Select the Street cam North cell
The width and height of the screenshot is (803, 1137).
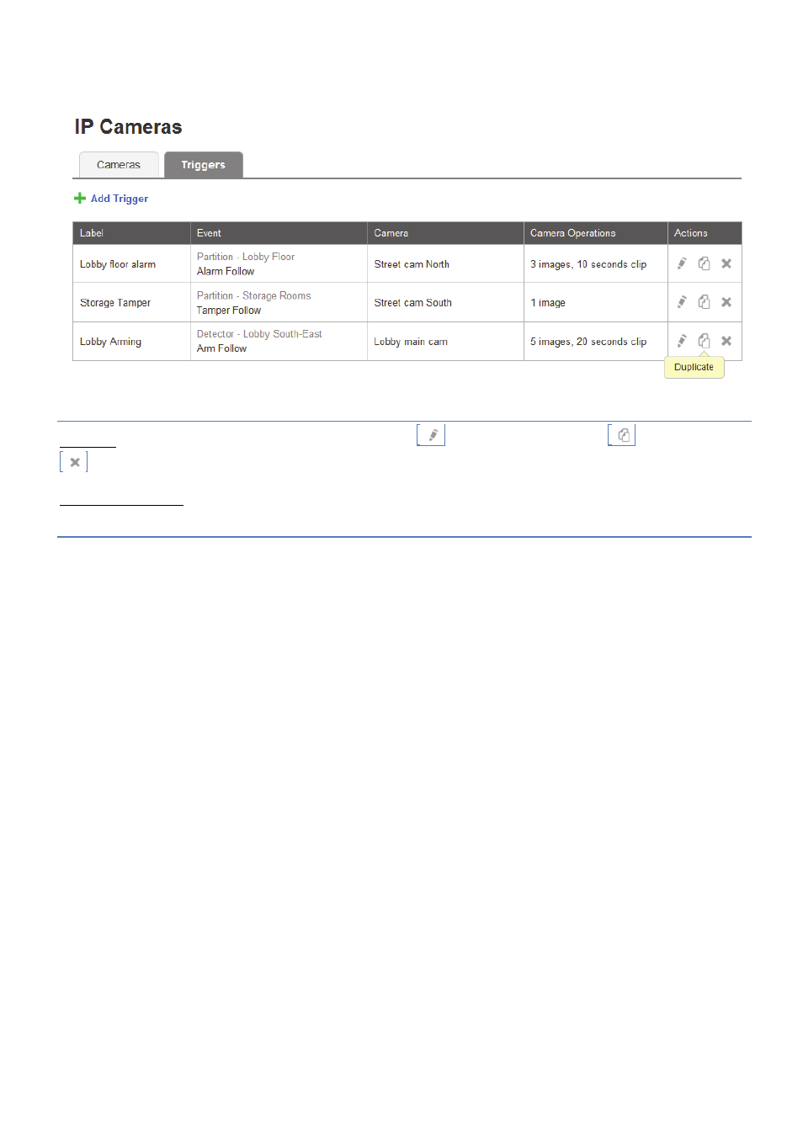pos(412,264)
